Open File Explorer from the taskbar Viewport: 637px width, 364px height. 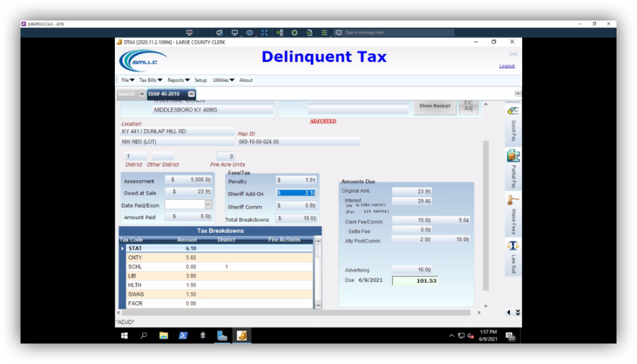click(x=164, y=335)
